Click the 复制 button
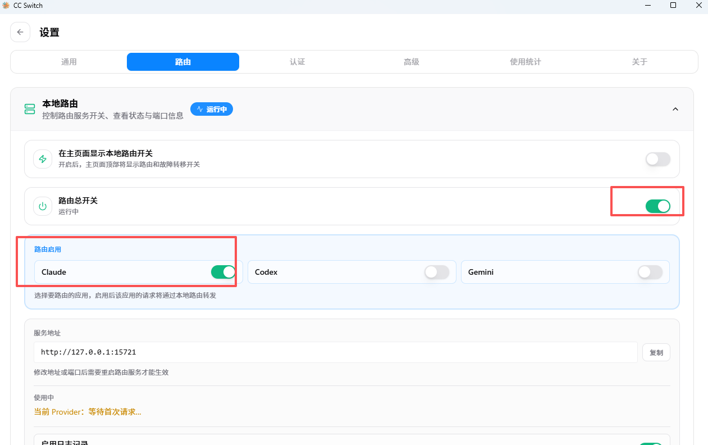This screenshot has height=445, width=708. (656, 353)
